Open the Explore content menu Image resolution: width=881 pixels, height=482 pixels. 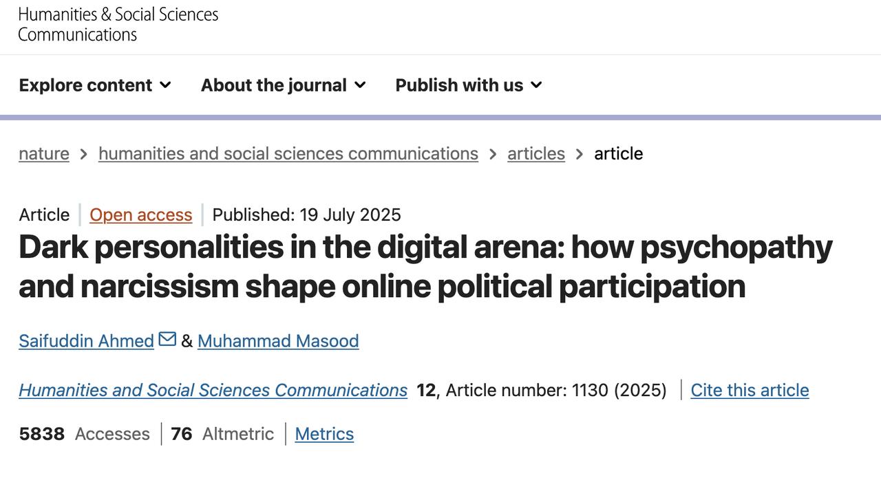click(x=86, y=85)
